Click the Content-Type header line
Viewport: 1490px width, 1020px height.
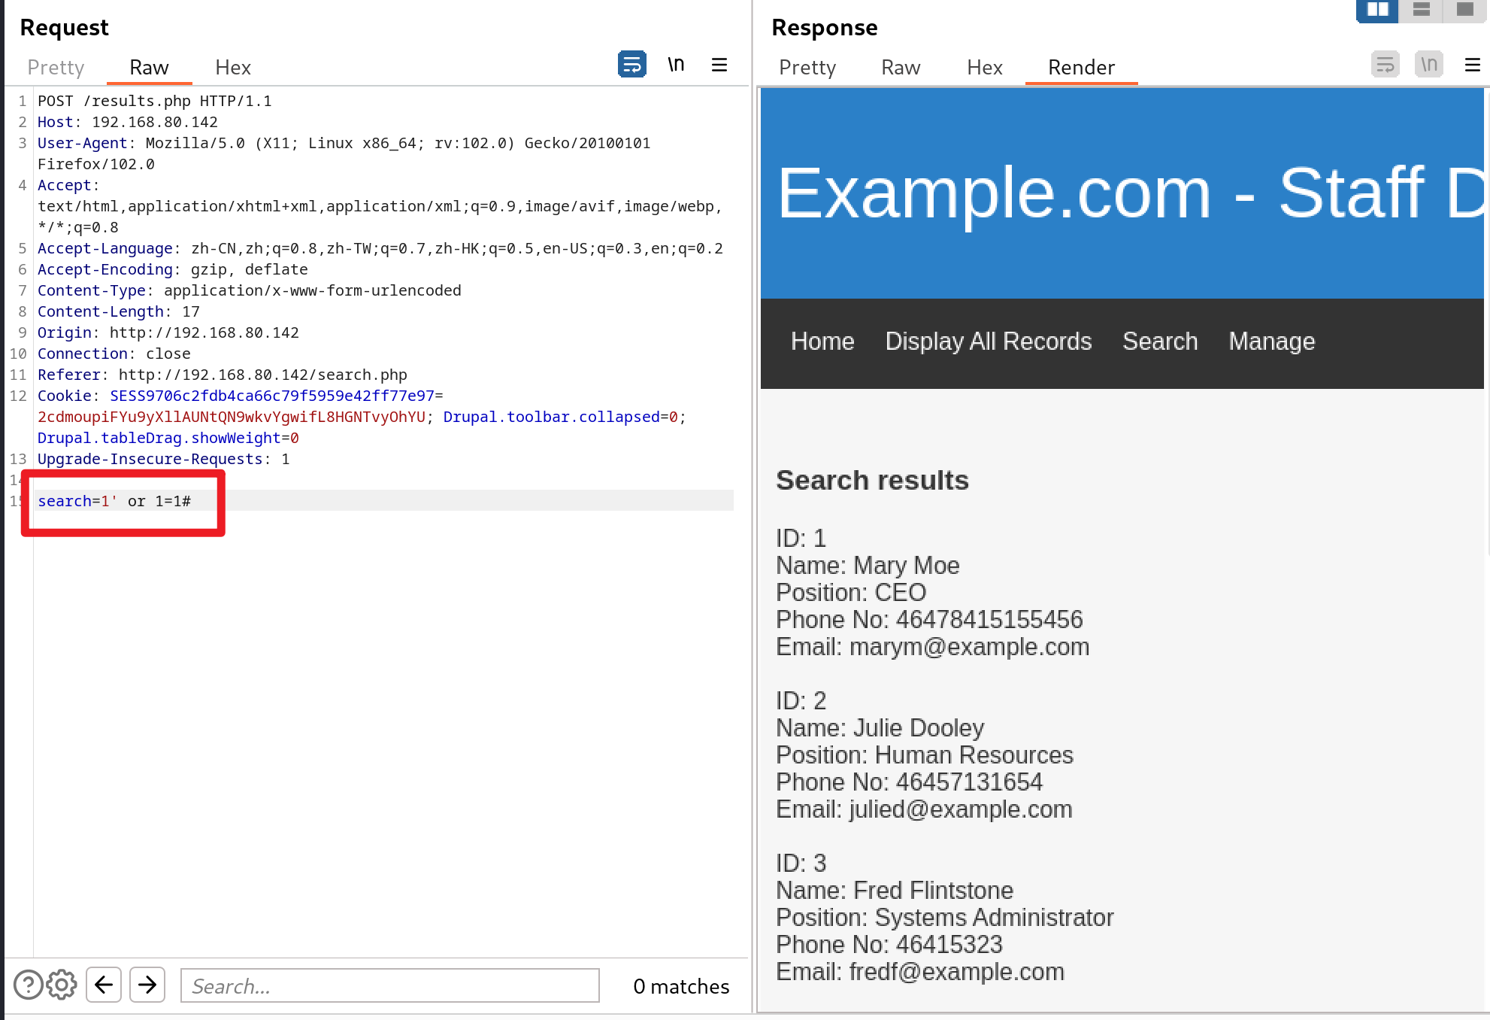(250, 290)
